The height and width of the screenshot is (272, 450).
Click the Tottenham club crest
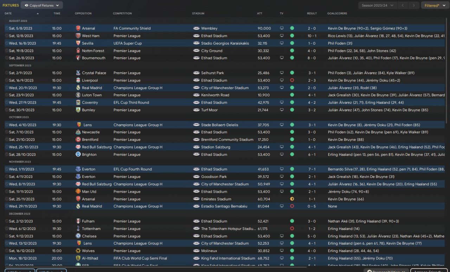78,229
